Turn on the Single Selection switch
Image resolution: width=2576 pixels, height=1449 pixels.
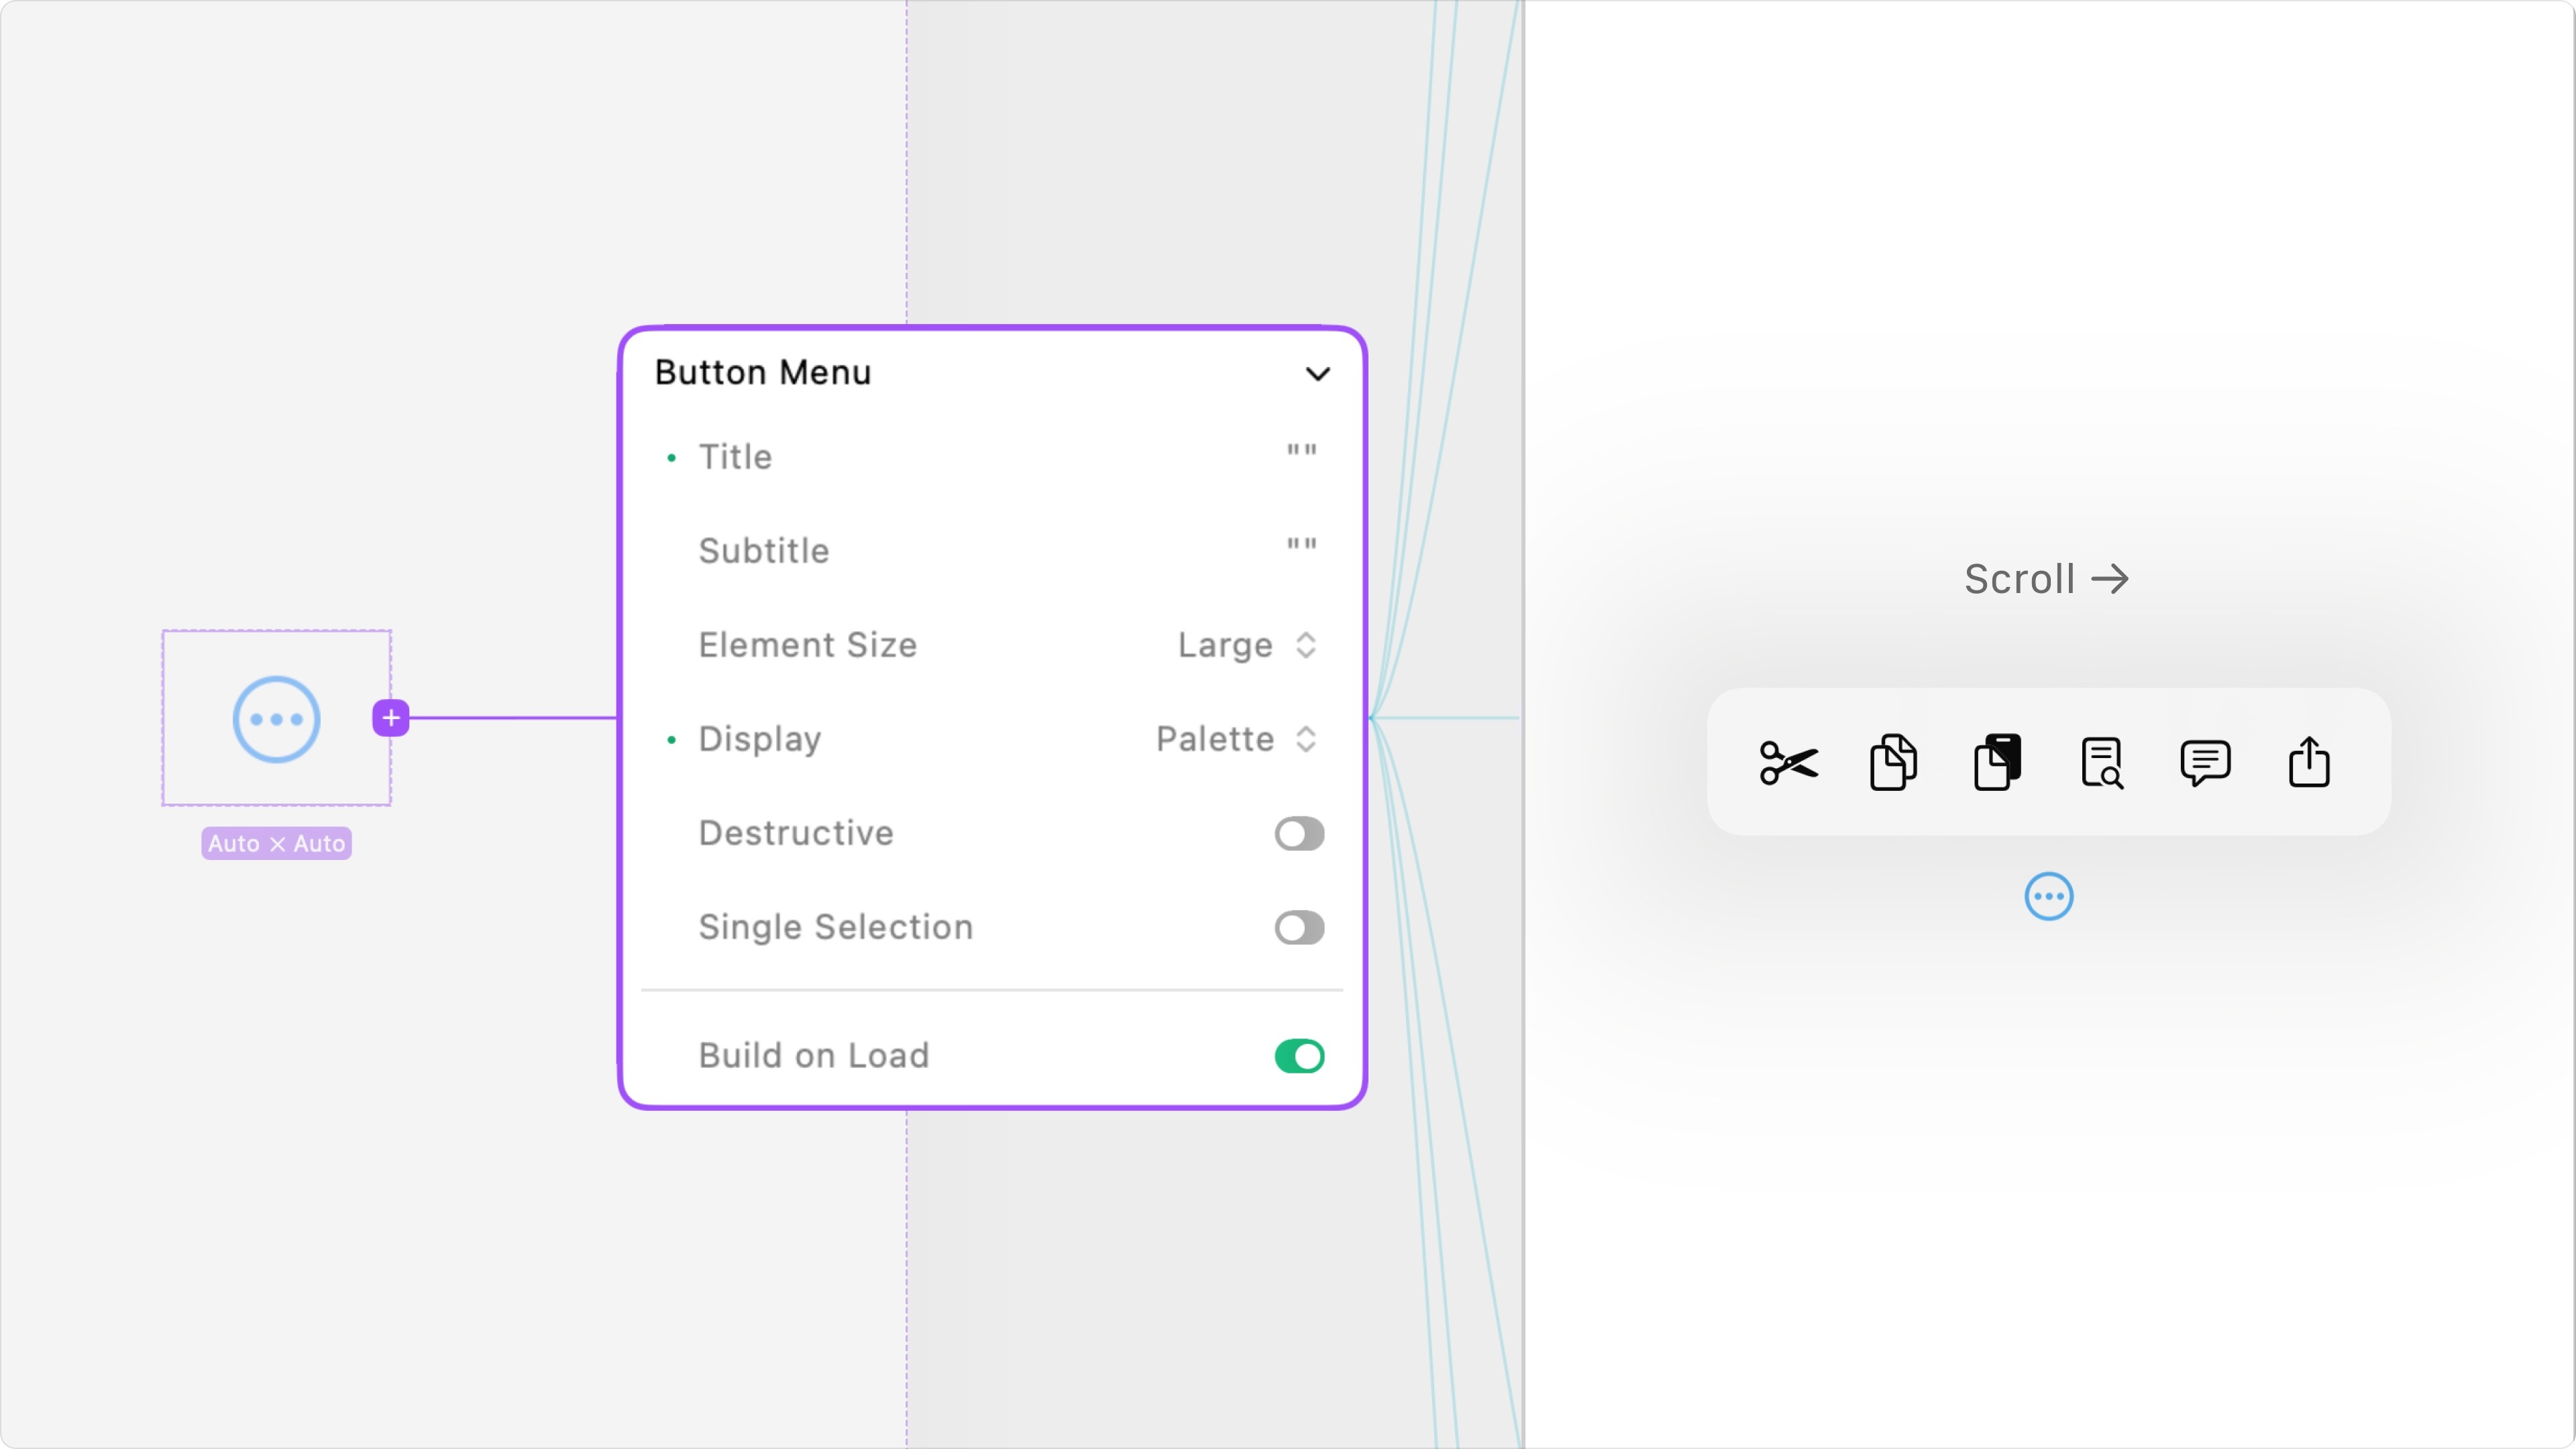point(1299,927)
